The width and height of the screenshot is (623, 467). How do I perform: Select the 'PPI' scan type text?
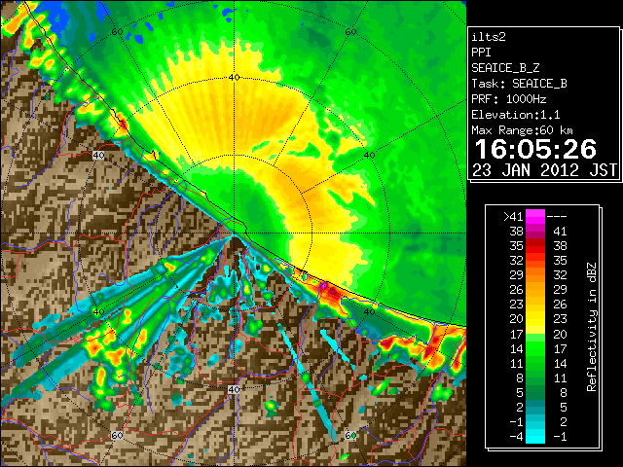tap(481, 53)
